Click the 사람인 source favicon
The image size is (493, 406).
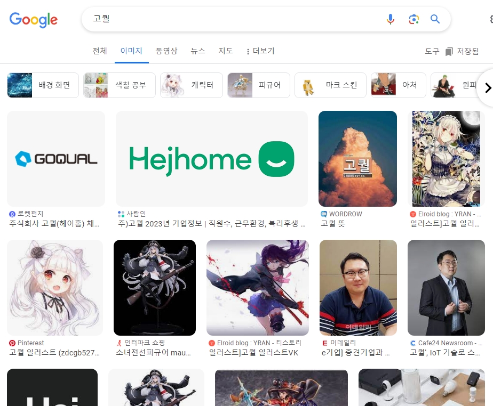[x=121, y=214]
